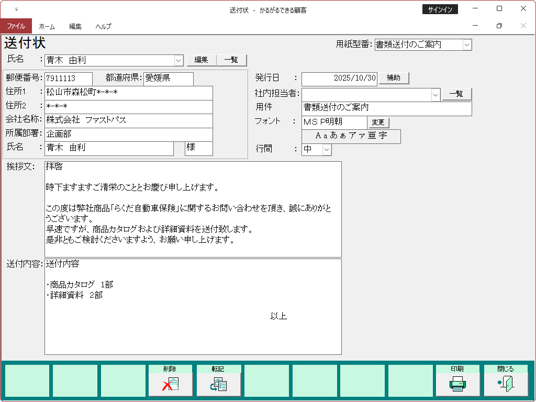
Task: Click the サインイン button
Action: coord(440,9)
